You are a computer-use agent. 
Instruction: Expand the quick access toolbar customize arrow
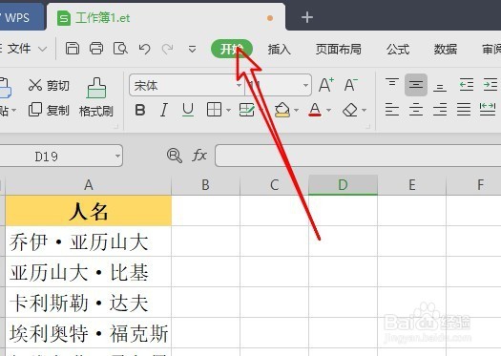pyautogui.click(x=192, y=50)
